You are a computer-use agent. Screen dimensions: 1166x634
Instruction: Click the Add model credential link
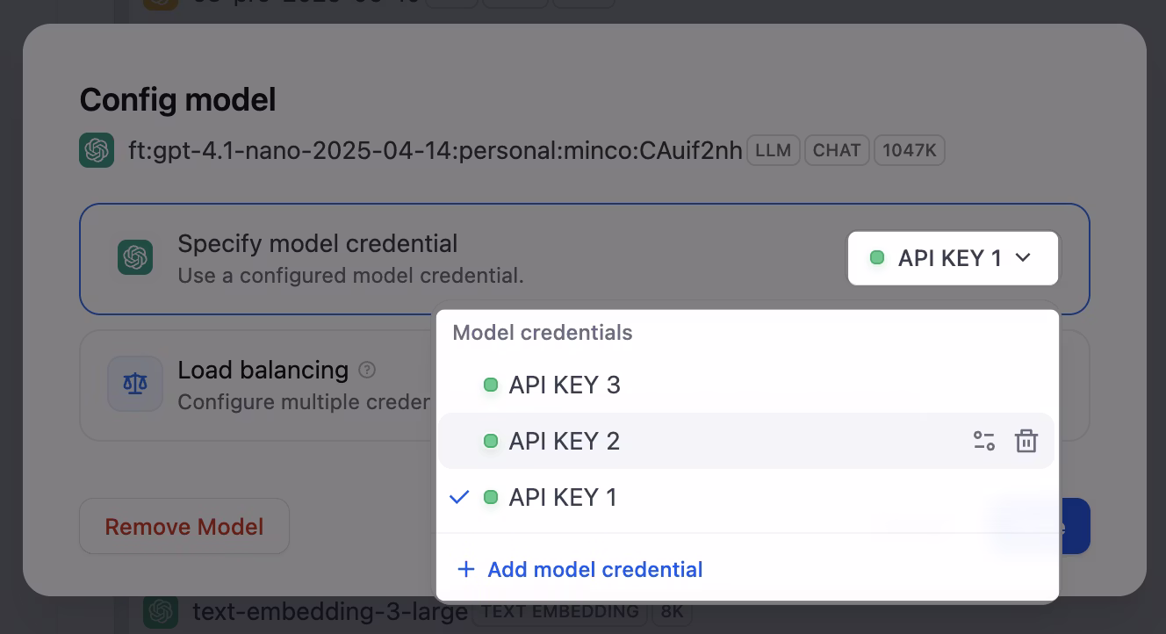[x=595, y=569]
